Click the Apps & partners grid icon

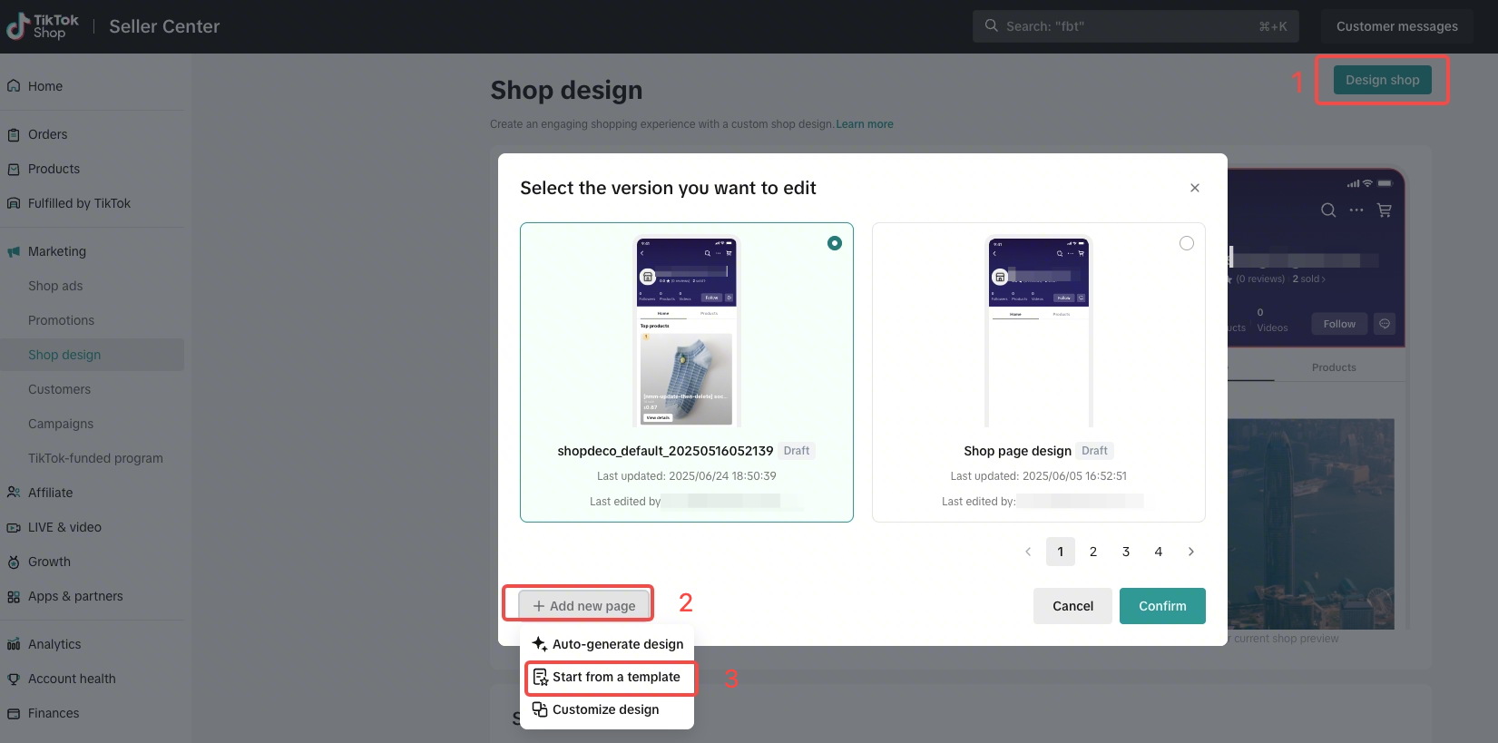[x=14, y=596]
